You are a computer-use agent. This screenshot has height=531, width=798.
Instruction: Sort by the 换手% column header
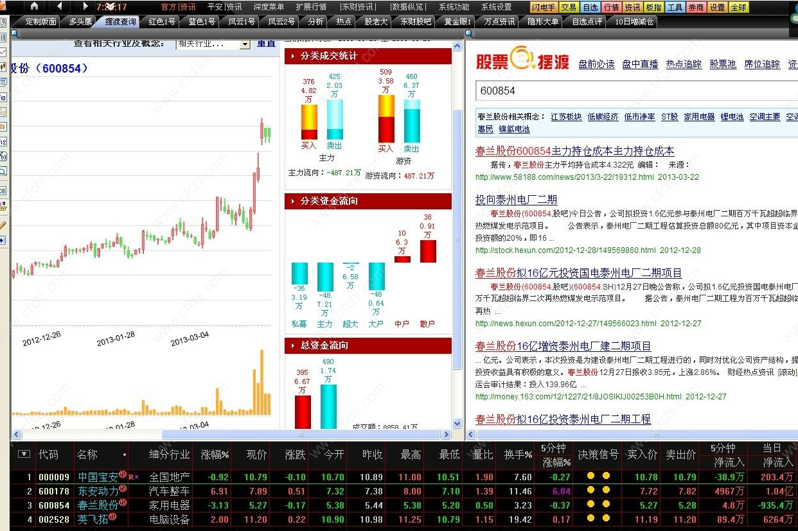click(x=518, y=455)
